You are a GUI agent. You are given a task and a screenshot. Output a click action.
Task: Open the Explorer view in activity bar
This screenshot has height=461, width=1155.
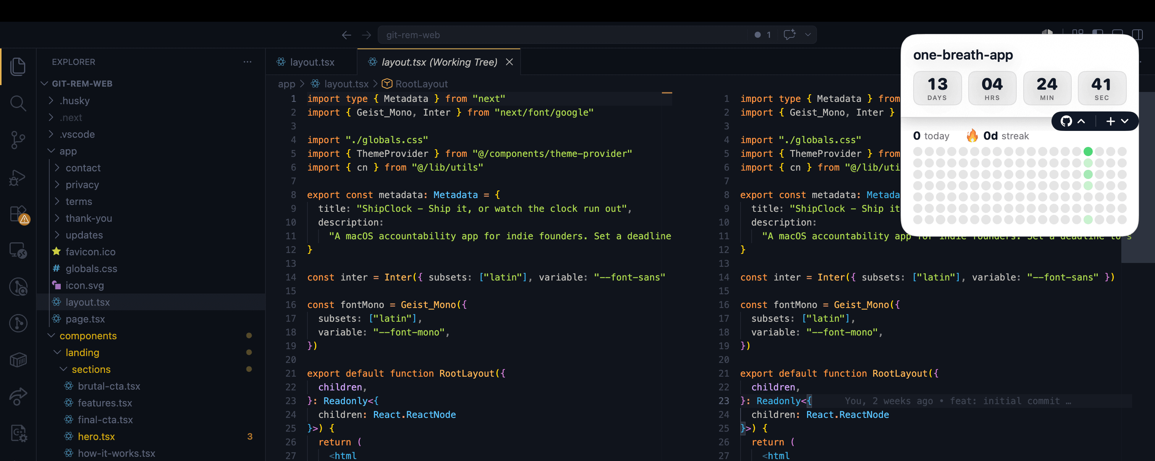coord(18,66)
